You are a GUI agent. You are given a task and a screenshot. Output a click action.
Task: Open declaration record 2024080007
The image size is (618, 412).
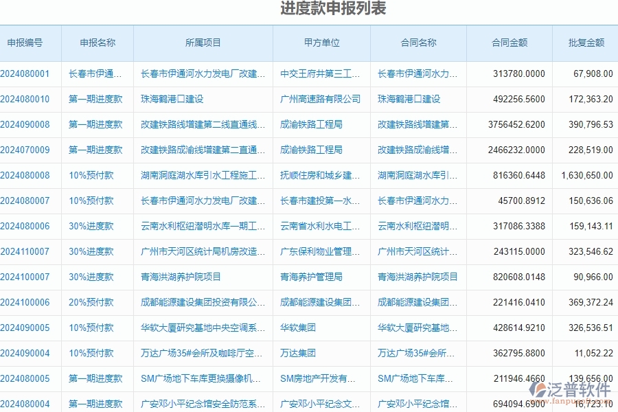pos(30,201)
